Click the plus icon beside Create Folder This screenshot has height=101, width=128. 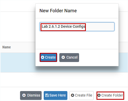tap(99, 95)
